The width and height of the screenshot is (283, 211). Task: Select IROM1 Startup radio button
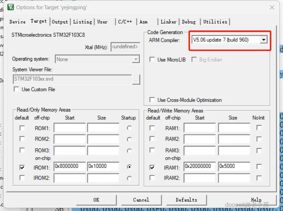click(129, 166)
